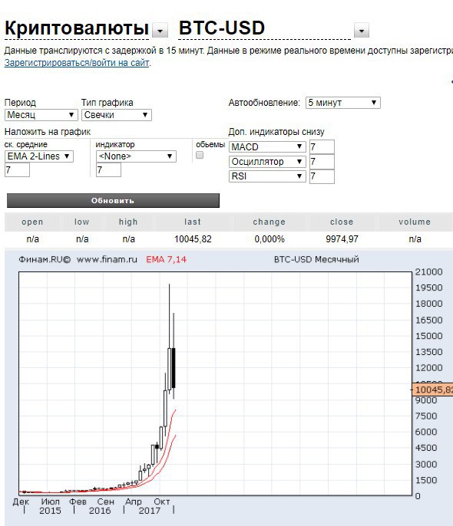The image size is (453, 526).
Task: Open the ск. средние dropdown EMA 2-Lines
Action: pos(39,156)
